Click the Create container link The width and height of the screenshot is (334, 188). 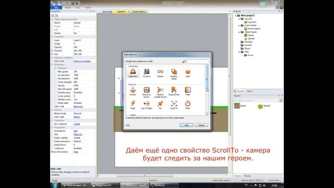pyautogui.click(x=77, y=124)
